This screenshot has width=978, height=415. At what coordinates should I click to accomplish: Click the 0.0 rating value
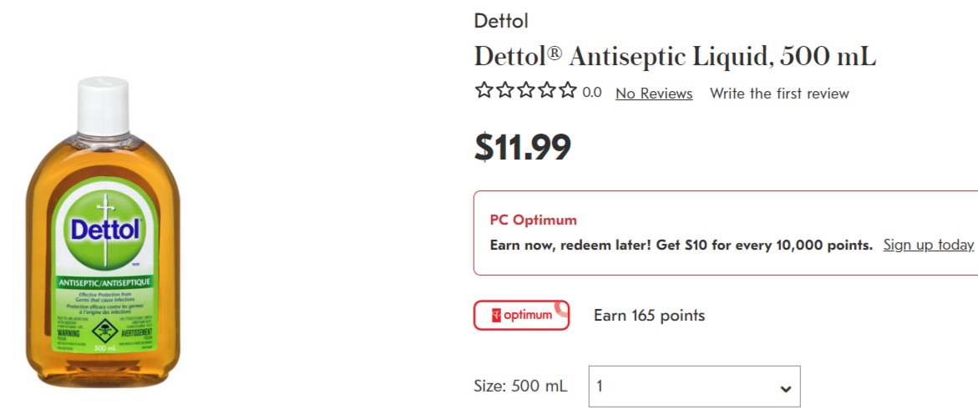coord(592,93)
